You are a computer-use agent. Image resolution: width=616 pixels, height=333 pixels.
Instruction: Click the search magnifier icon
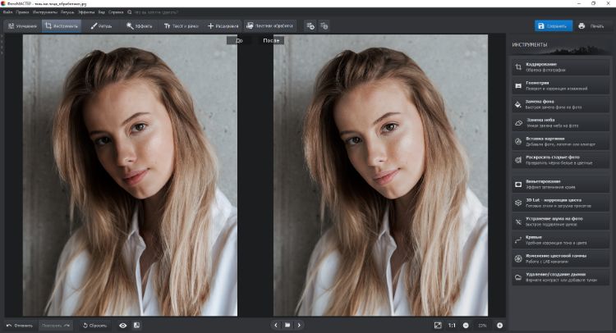coord(130,12)
